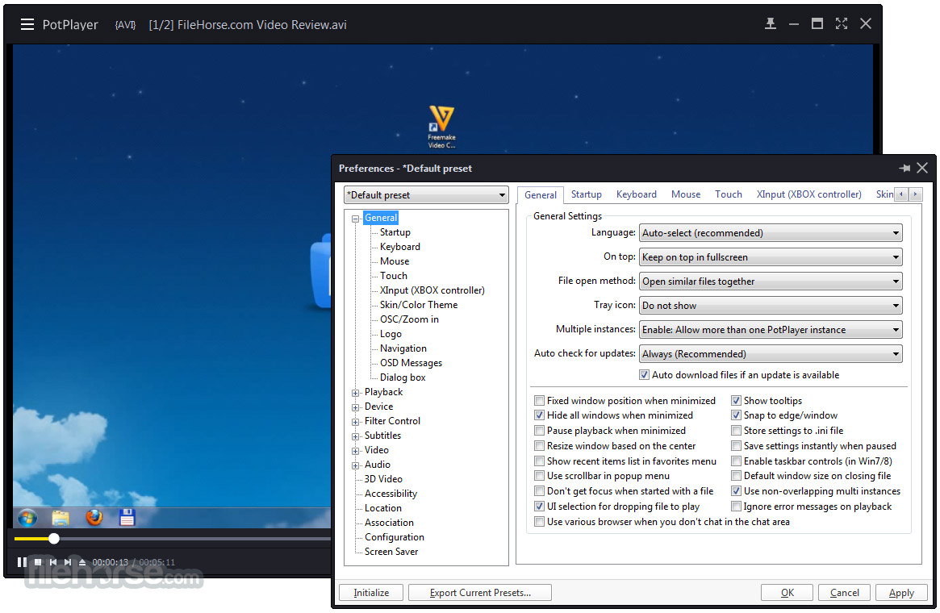Check Use scrollbar in popup menu
940x613 pixels.
[540, 476]
